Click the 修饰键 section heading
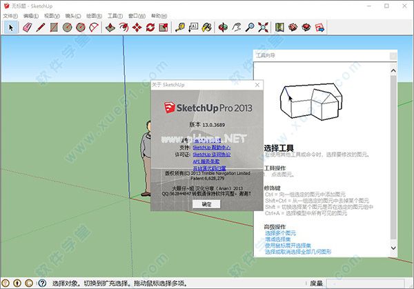Viewport: 414px width, 289px height. (x=272, y=188)
